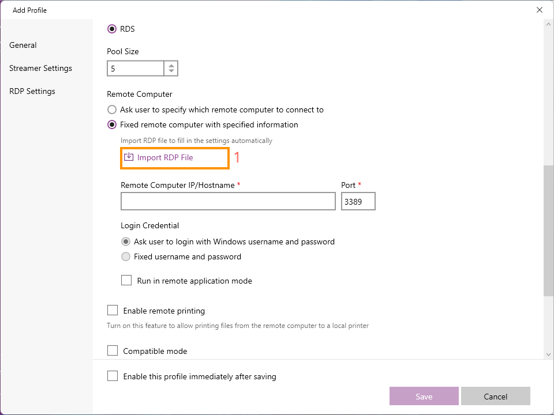Close the Add Profile dialog
The width and height of the screenshot is (554, 415).
pyautogui.click(x=539, y=10)
